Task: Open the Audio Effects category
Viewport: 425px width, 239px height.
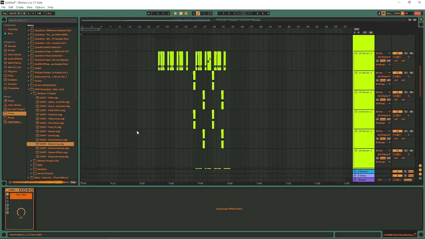Action: point(15,59)
